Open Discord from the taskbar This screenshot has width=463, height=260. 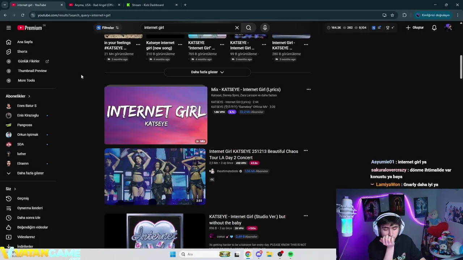pyautogui.click(x=259, y=255)
